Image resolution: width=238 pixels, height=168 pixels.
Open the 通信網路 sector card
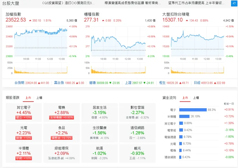coord(137,133)
